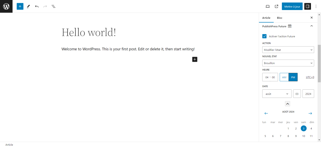Click the Hello world! post title
Viewport: 321px width, 147px height.
click(x=89, y=32)
